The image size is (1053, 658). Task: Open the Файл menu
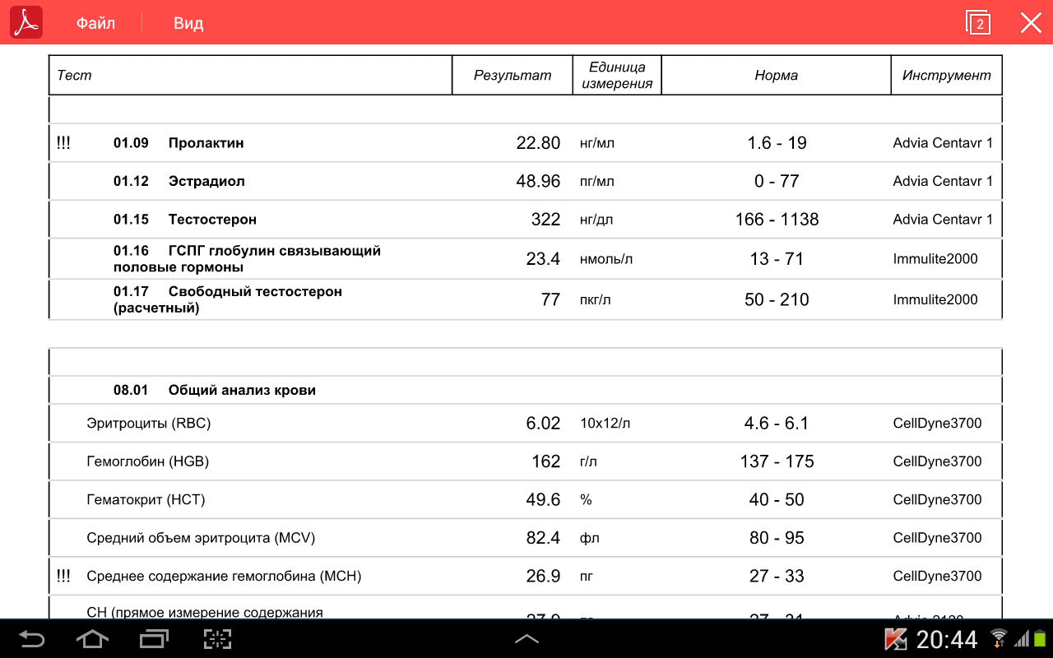(x=95, y=23)
